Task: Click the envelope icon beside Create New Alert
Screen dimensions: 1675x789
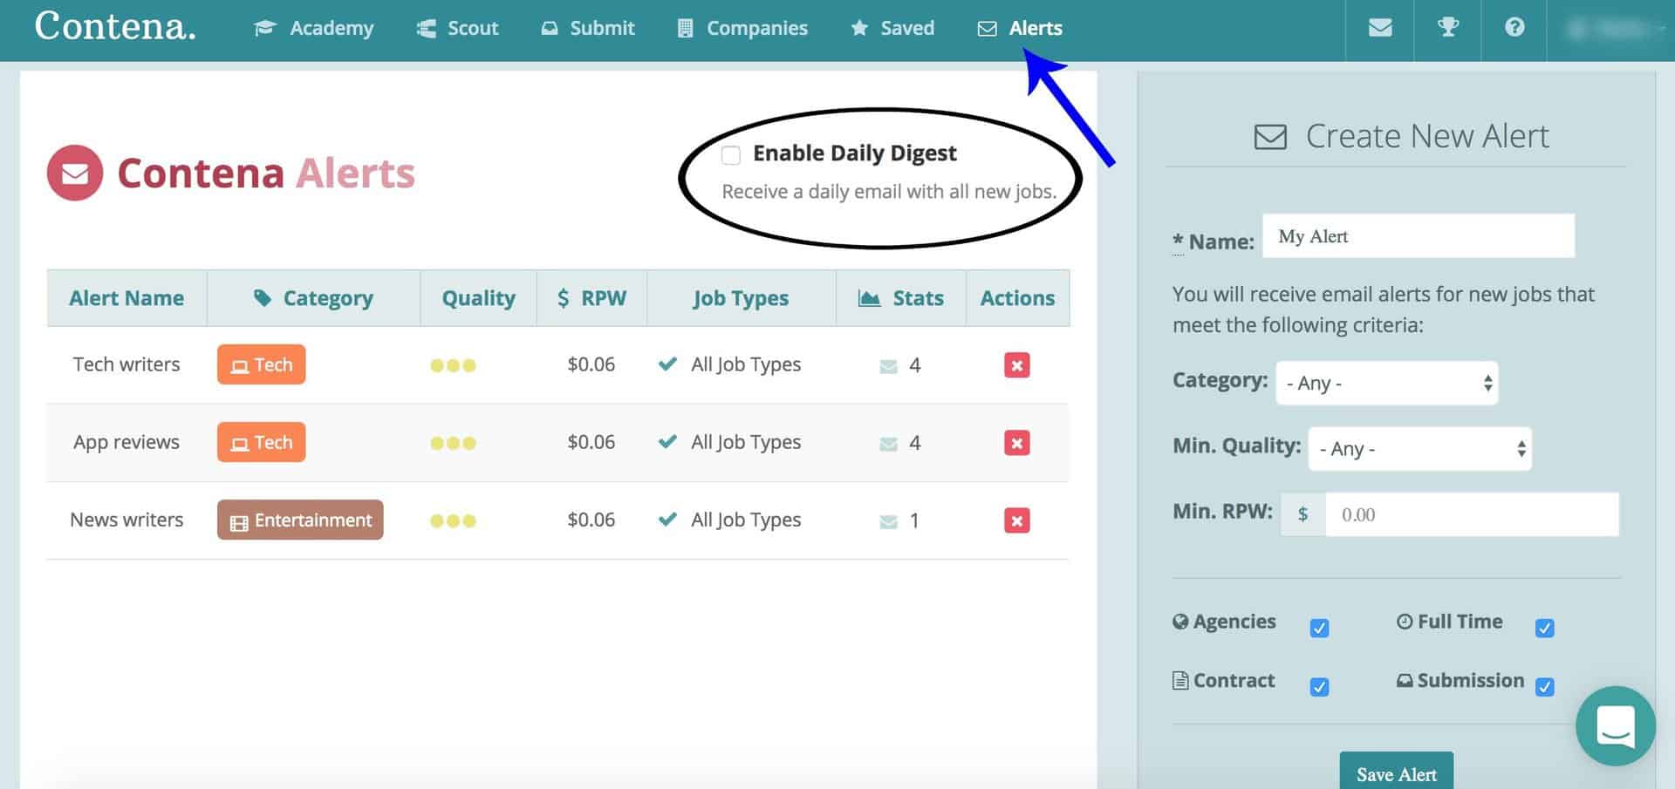Action: [1270, 137]
